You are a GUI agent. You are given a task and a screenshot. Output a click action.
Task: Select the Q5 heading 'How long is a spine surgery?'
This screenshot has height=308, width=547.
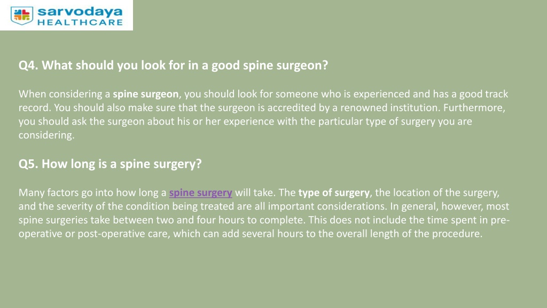[110, 164]
